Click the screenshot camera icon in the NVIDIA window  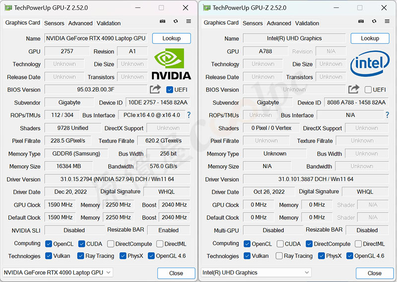(x=163, y=21)
